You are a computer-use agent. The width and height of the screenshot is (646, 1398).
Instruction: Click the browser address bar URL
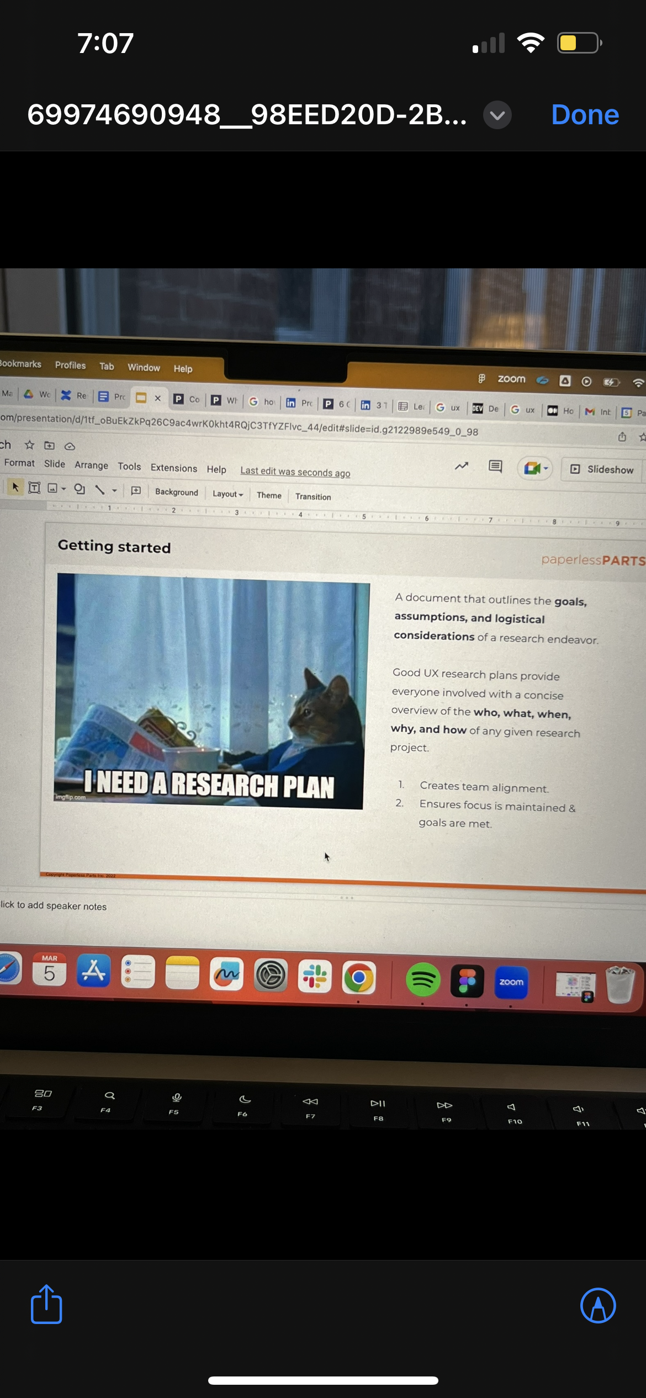(239, 425)
